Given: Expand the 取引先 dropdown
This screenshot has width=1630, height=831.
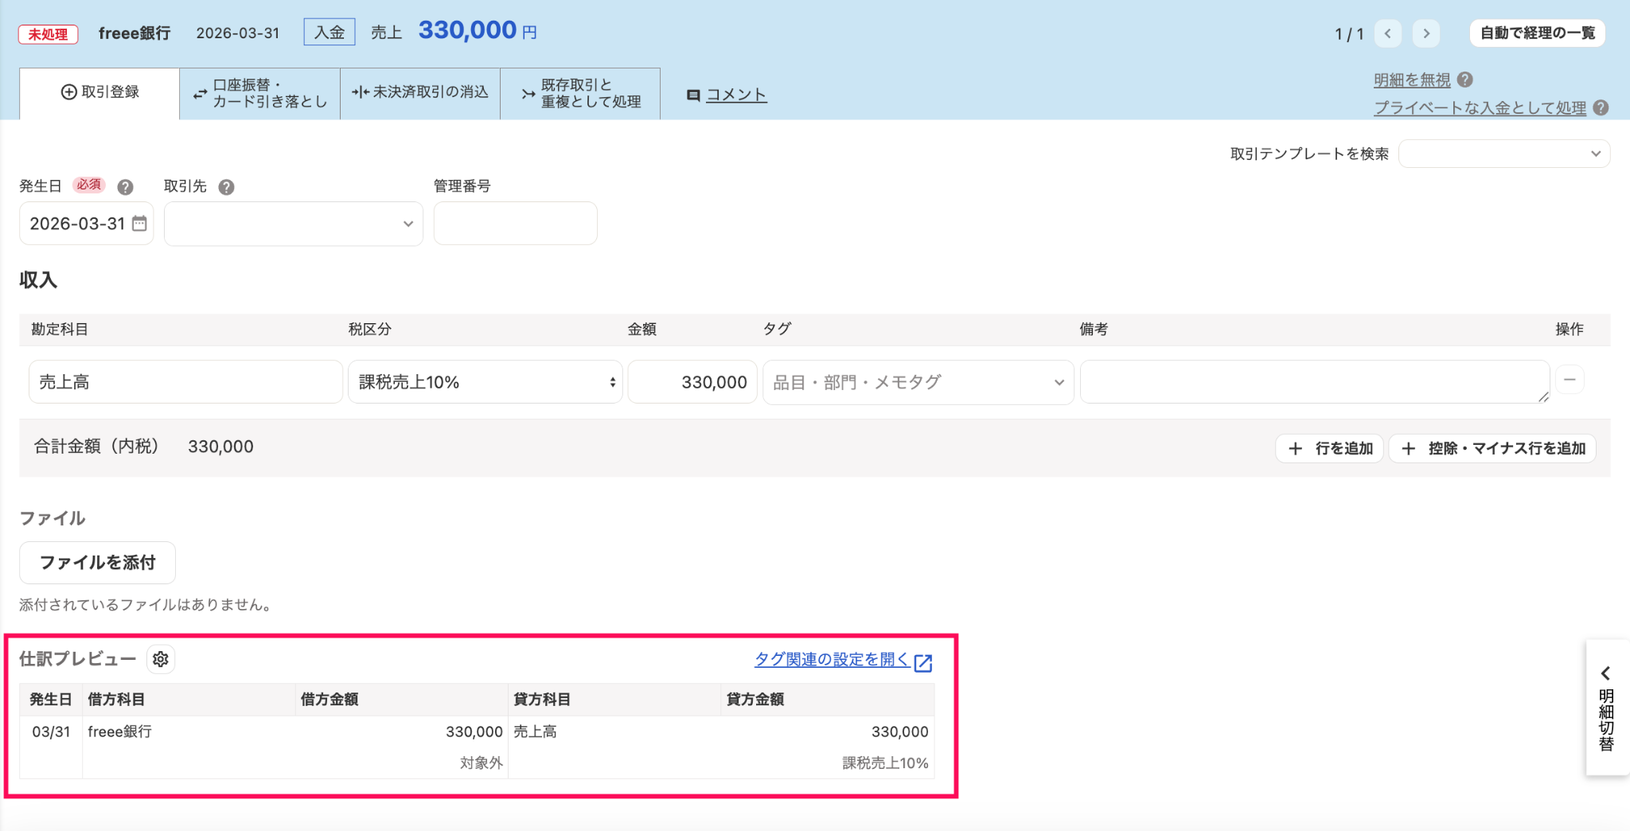Looking at the screenshot, I should 293,224.
